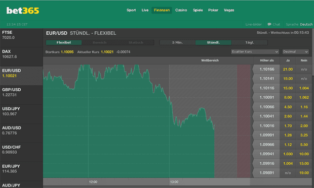Click the 12:00 chart time marker
The height and width of the screenshot is (188, 314).
93,182
